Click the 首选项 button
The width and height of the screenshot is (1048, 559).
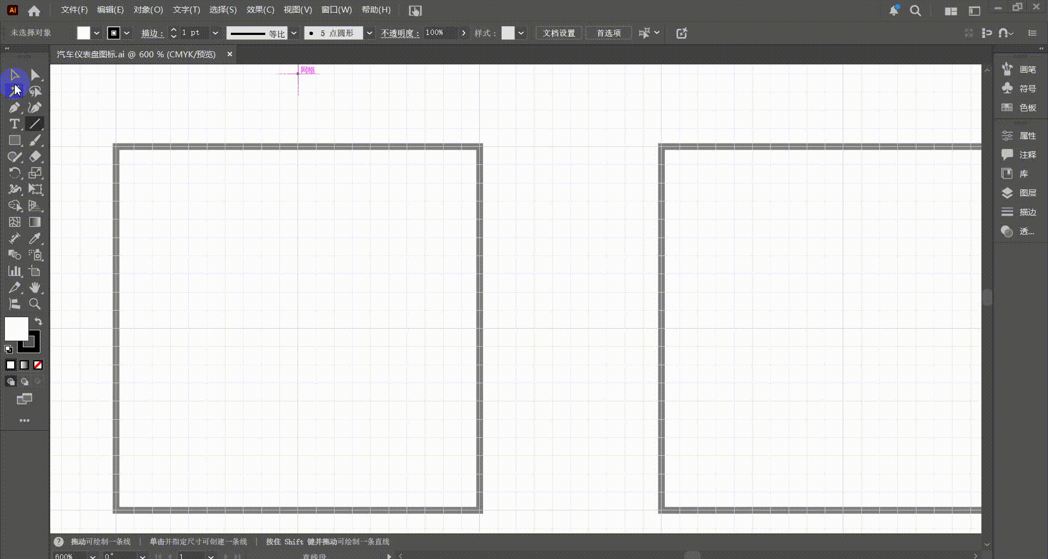[609, 33]
